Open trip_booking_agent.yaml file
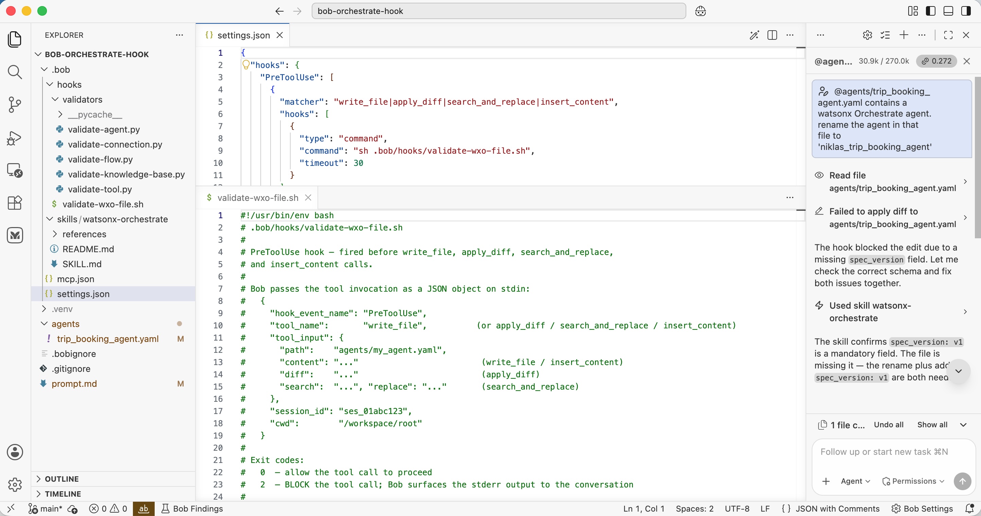The width and height of the screenshot is (981, 516). [113, 338]
